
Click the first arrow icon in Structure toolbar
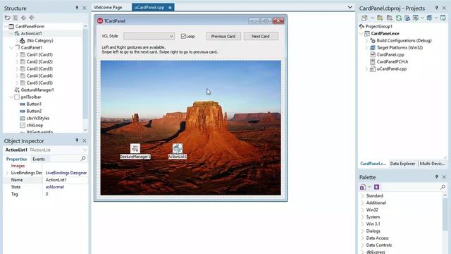[x=23, y=18]
